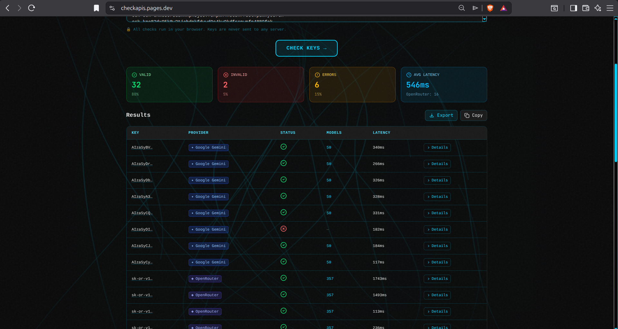Image resolution: width=618 pixels, height=329 pixels.
Task: Expand Details for key AIzaSyDb
Action: [437, 180]
